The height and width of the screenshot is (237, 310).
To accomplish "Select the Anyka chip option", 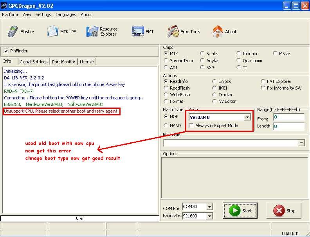I will [x=202, y=61].
